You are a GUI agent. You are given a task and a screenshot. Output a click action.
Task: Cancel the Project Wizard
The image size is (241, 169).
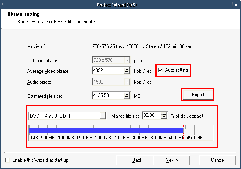tap(217, 160)
